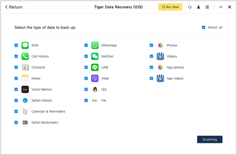
Task: Toggle the LINE checkbox
Action: coord(86,67)
